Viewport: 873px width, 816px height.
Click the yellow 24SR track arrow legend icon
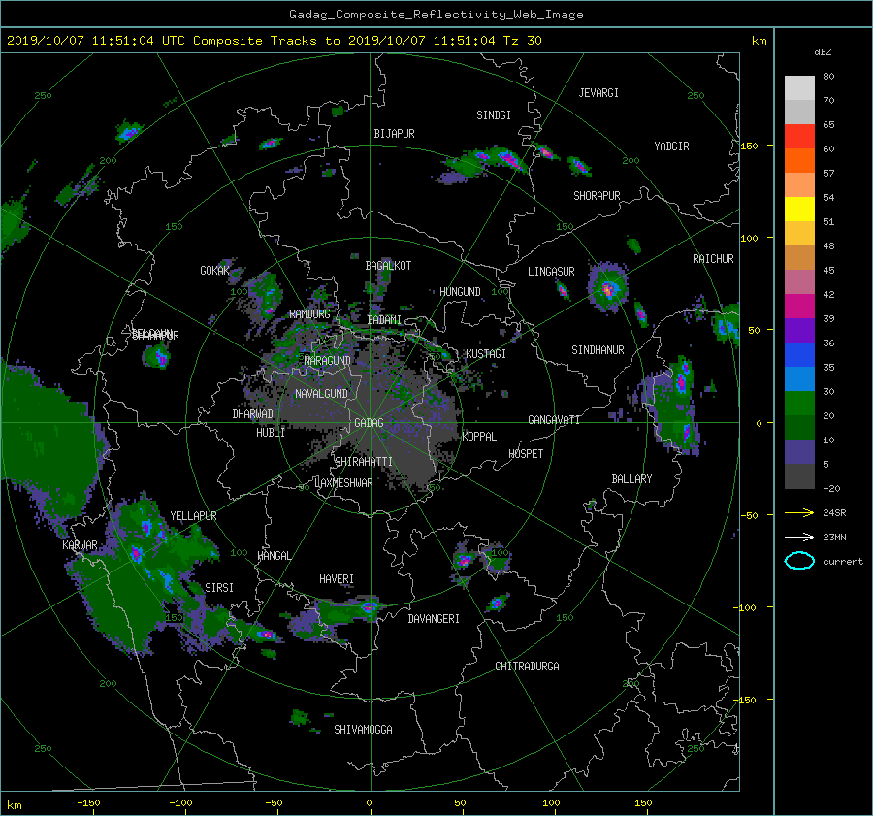click(799, 512)
